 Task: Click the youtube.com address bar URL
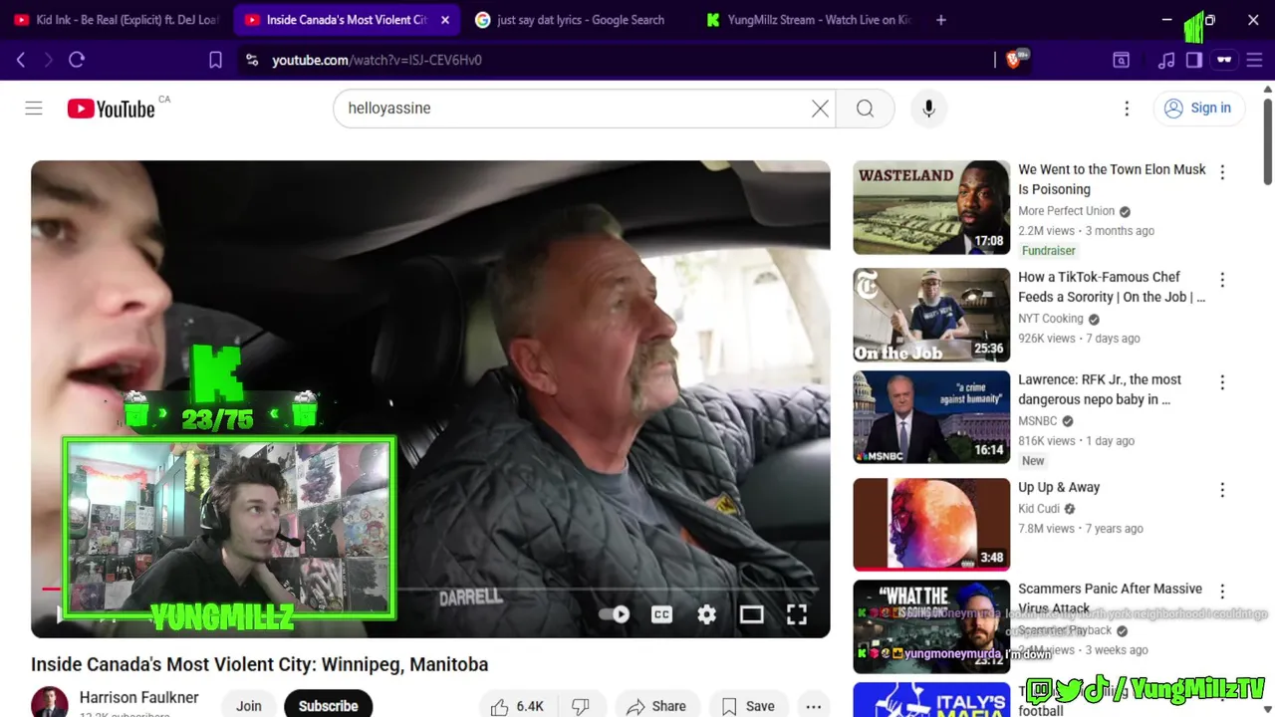pos(377,60)
